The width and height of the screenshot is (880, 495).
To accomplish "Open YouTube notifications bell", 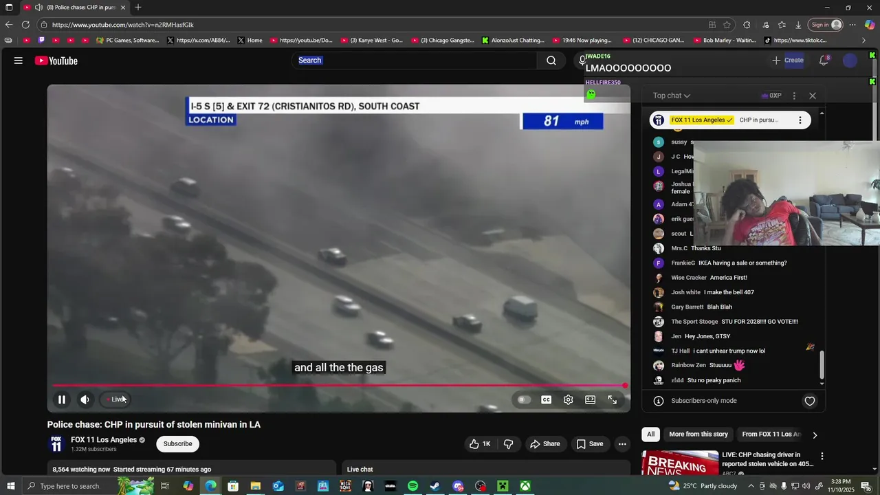I will coord(824,60).
